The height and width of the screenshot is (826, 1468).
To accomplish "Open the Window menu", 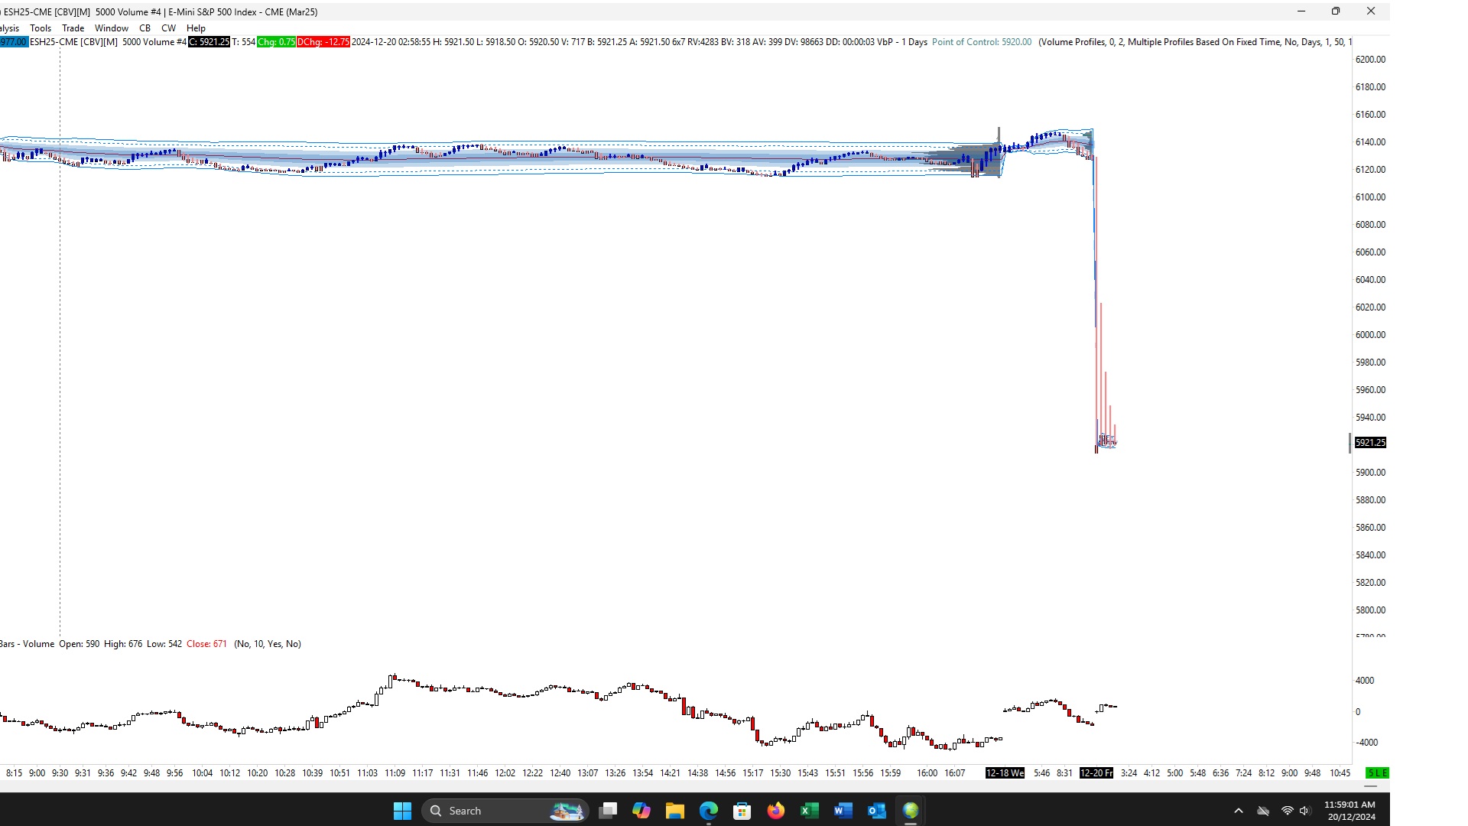I will [x=111, y=28].
